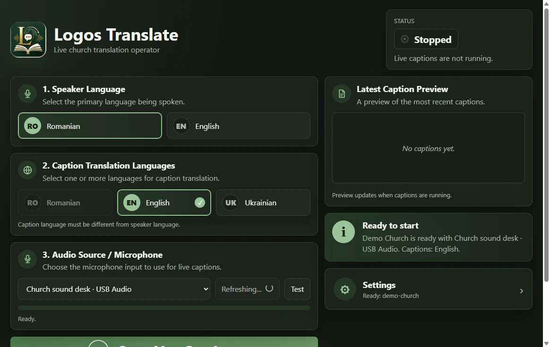Open the Church sound desk USB Audio dropdown

114,289
